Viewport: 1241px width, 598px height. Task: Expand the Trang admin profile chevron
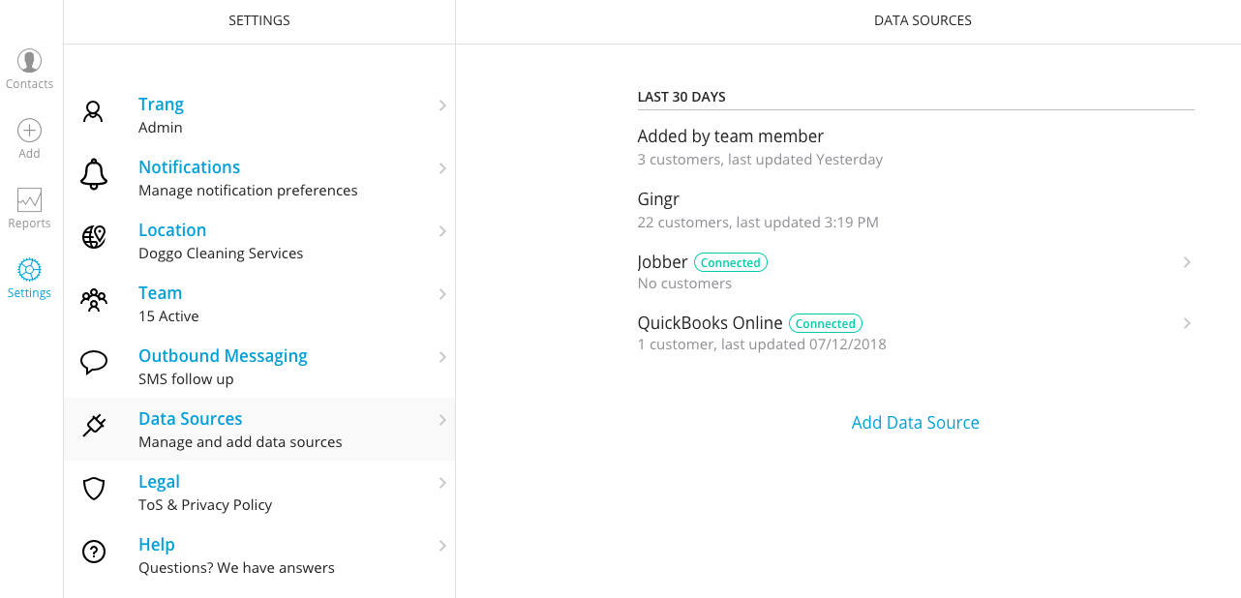[442, 105]
